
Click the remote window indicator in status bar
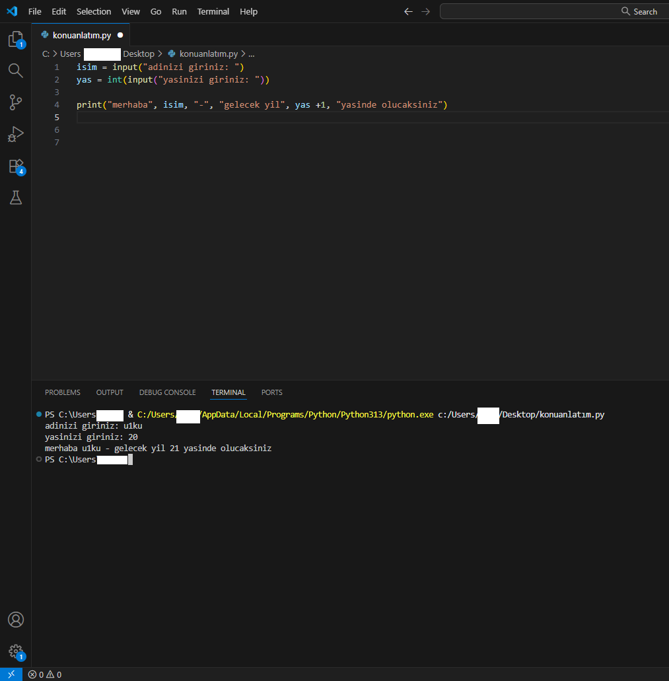(11, 674)
